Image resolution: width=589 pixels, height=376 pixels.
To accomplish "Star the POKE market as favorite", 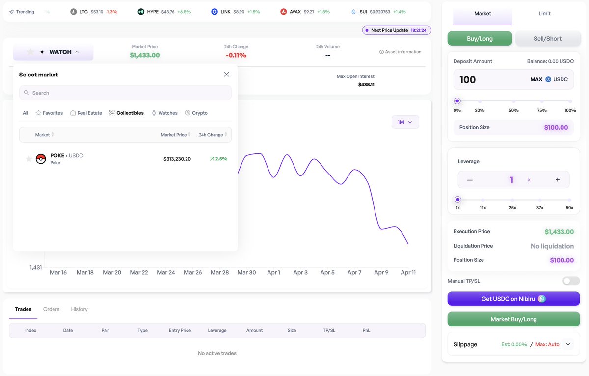I will click(x=29, y=159).
